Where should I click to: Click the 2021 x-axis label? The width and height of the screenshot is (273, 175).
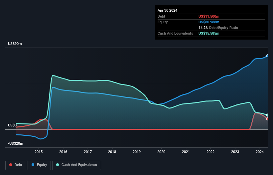(186, 152)
